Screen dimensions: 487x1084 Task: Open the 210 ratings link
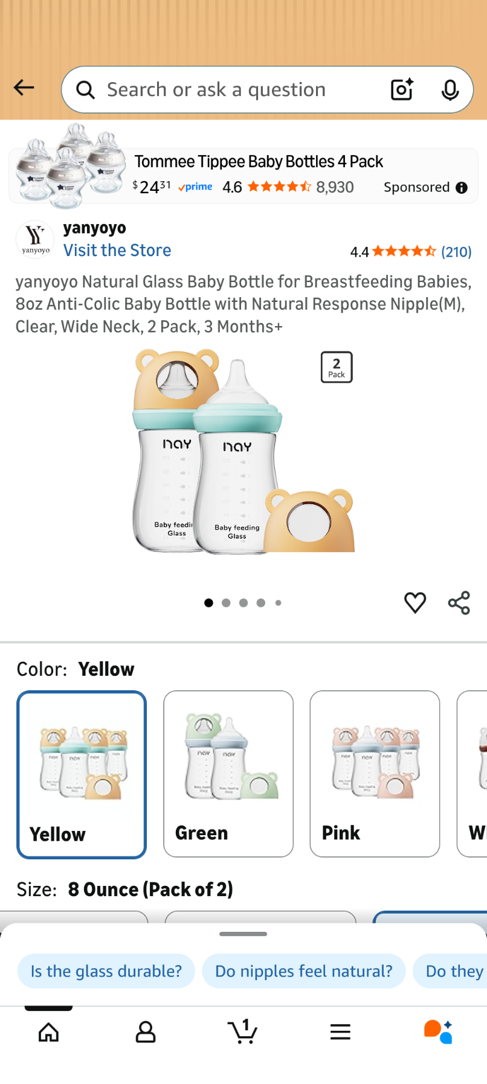tap(456, 252)
